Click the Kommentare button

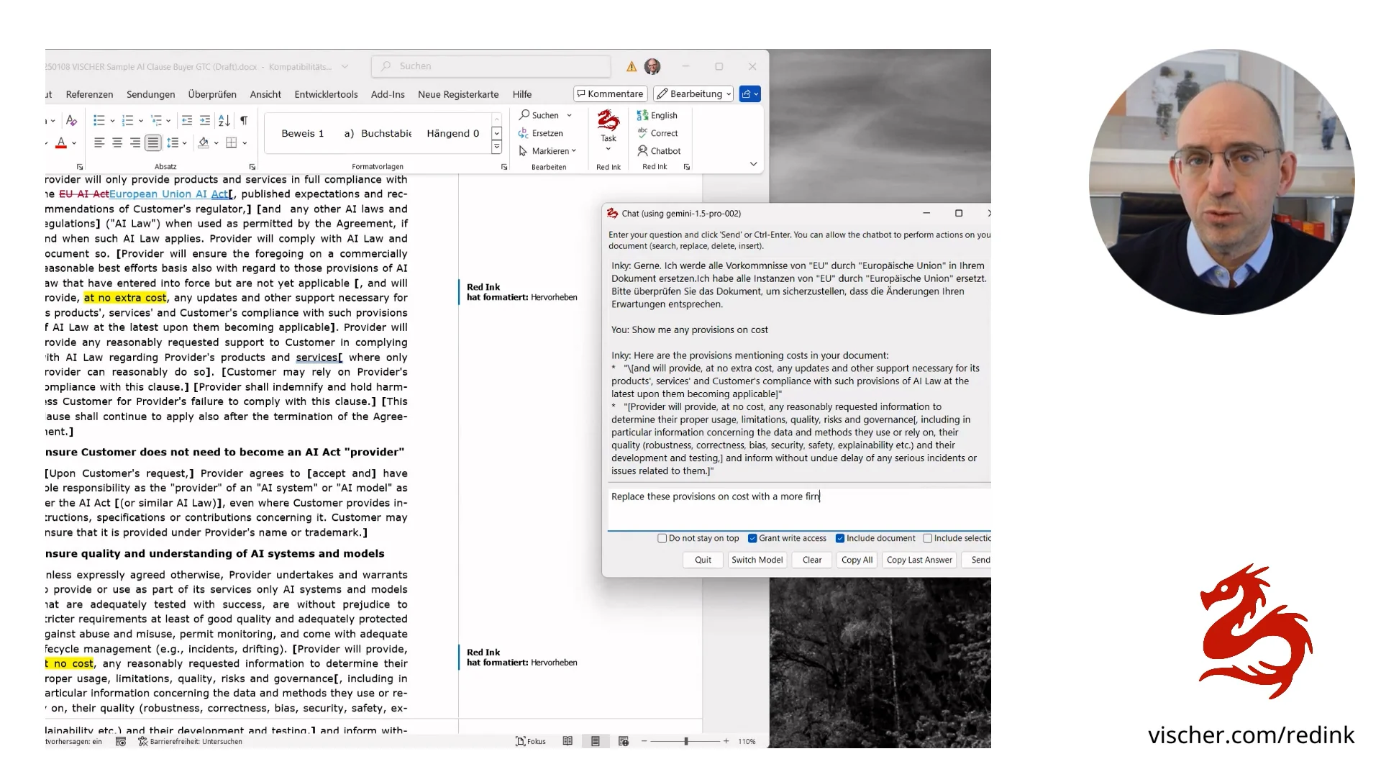pos(611,94)
